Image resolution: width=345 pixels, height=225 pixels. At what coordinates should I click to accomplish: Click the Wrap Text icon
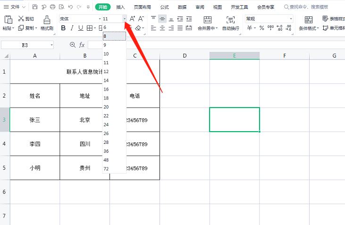[231, 20]
